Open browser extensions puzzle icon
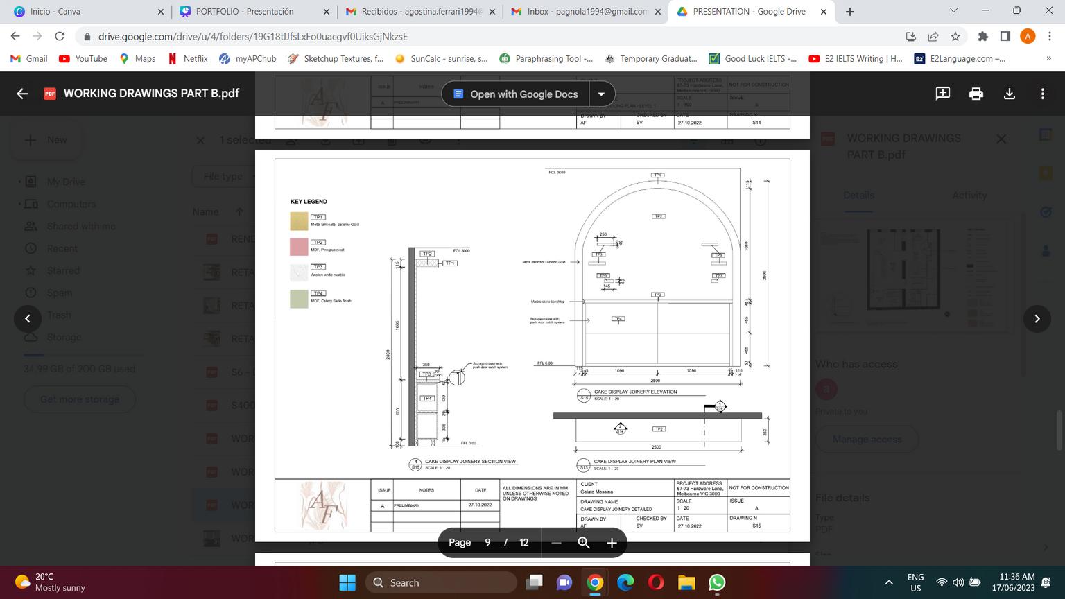 [982, 37]
